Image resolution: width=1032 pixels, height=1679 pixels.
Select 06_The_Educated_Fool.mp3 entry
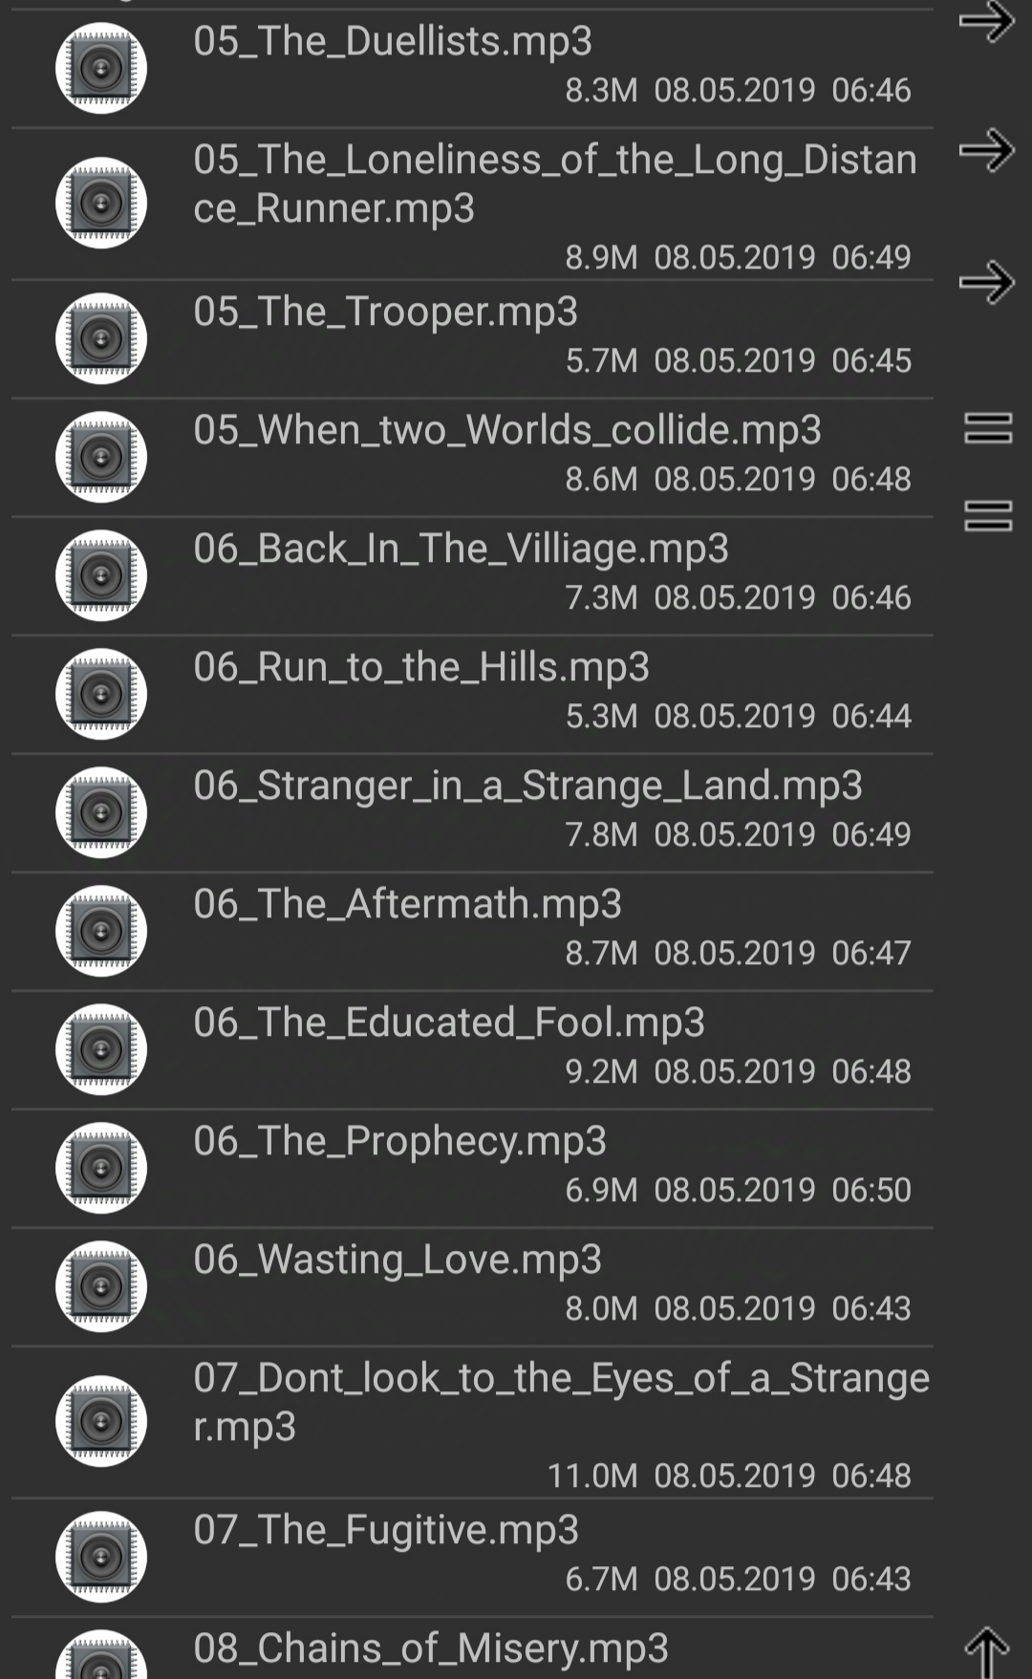click(472, 1050)
